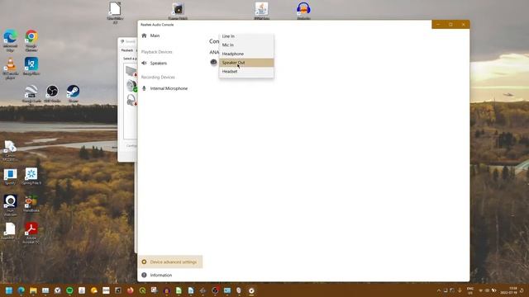Select Headset option in the dropdown

[246, 72]
